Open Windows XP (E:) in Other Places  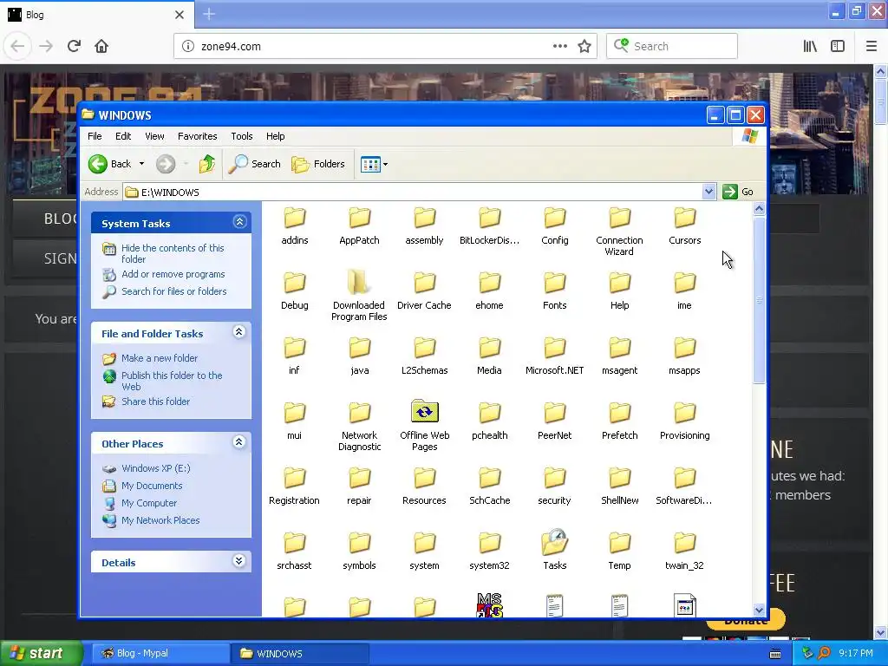coord(156,468)
